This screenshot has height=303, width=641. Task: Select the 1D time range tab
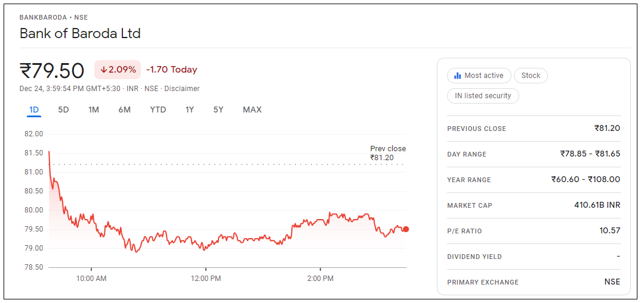point(34,110)
